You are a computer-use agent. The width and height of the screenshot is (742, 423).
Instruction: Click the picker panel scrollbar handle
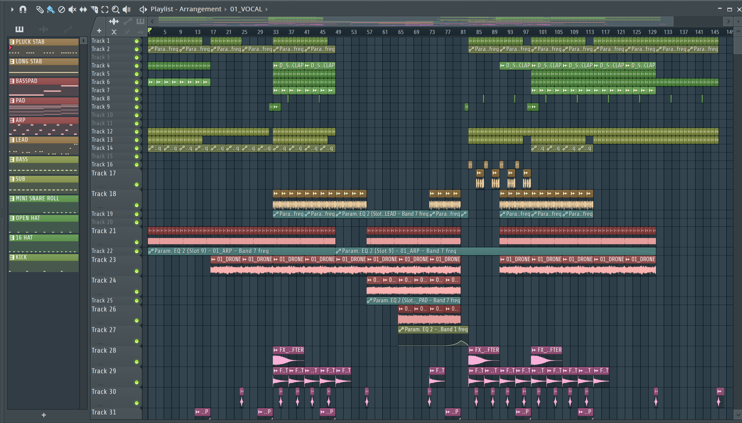(x=83, y=41)
